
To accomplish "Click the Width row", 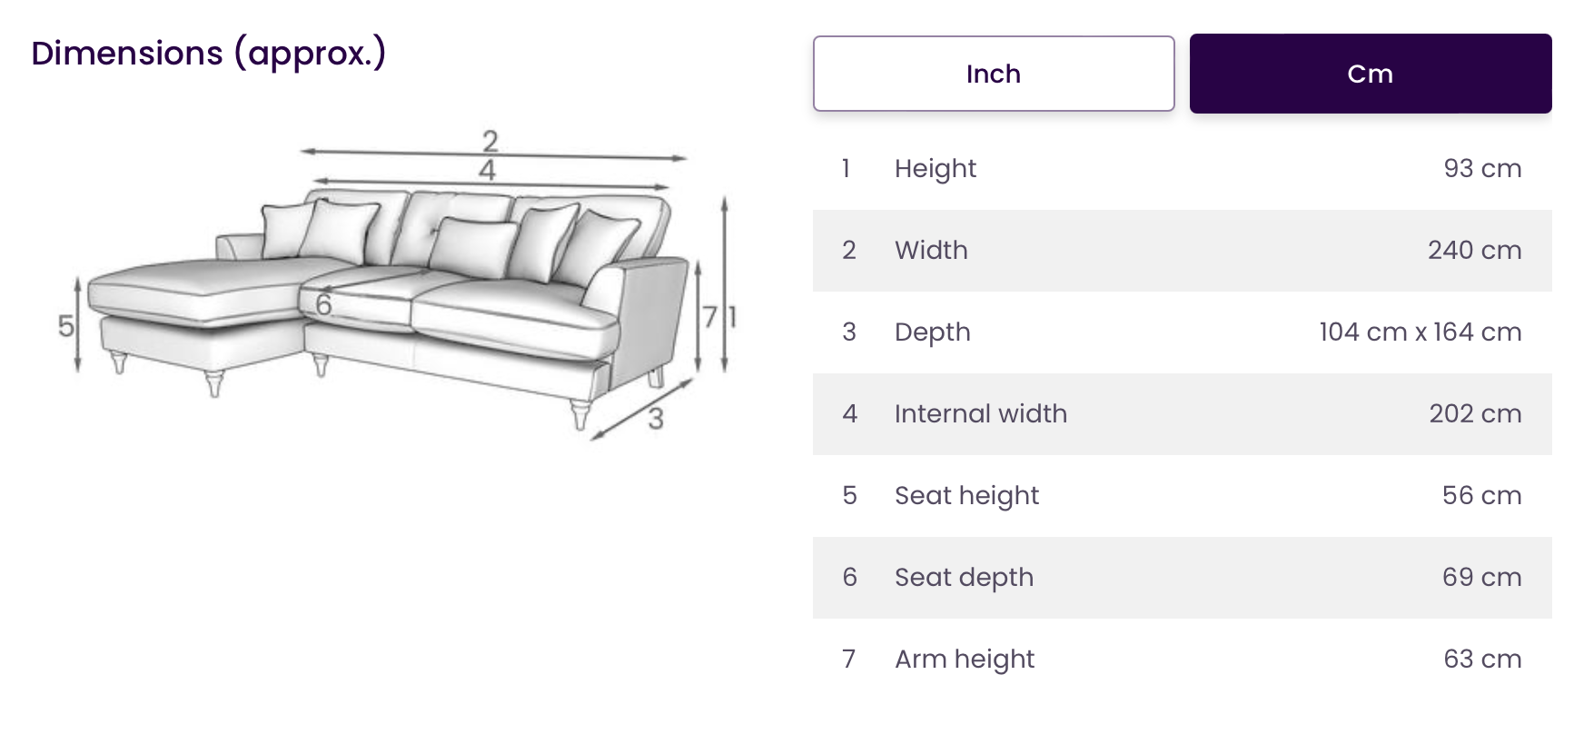I will click(1182, 251).
